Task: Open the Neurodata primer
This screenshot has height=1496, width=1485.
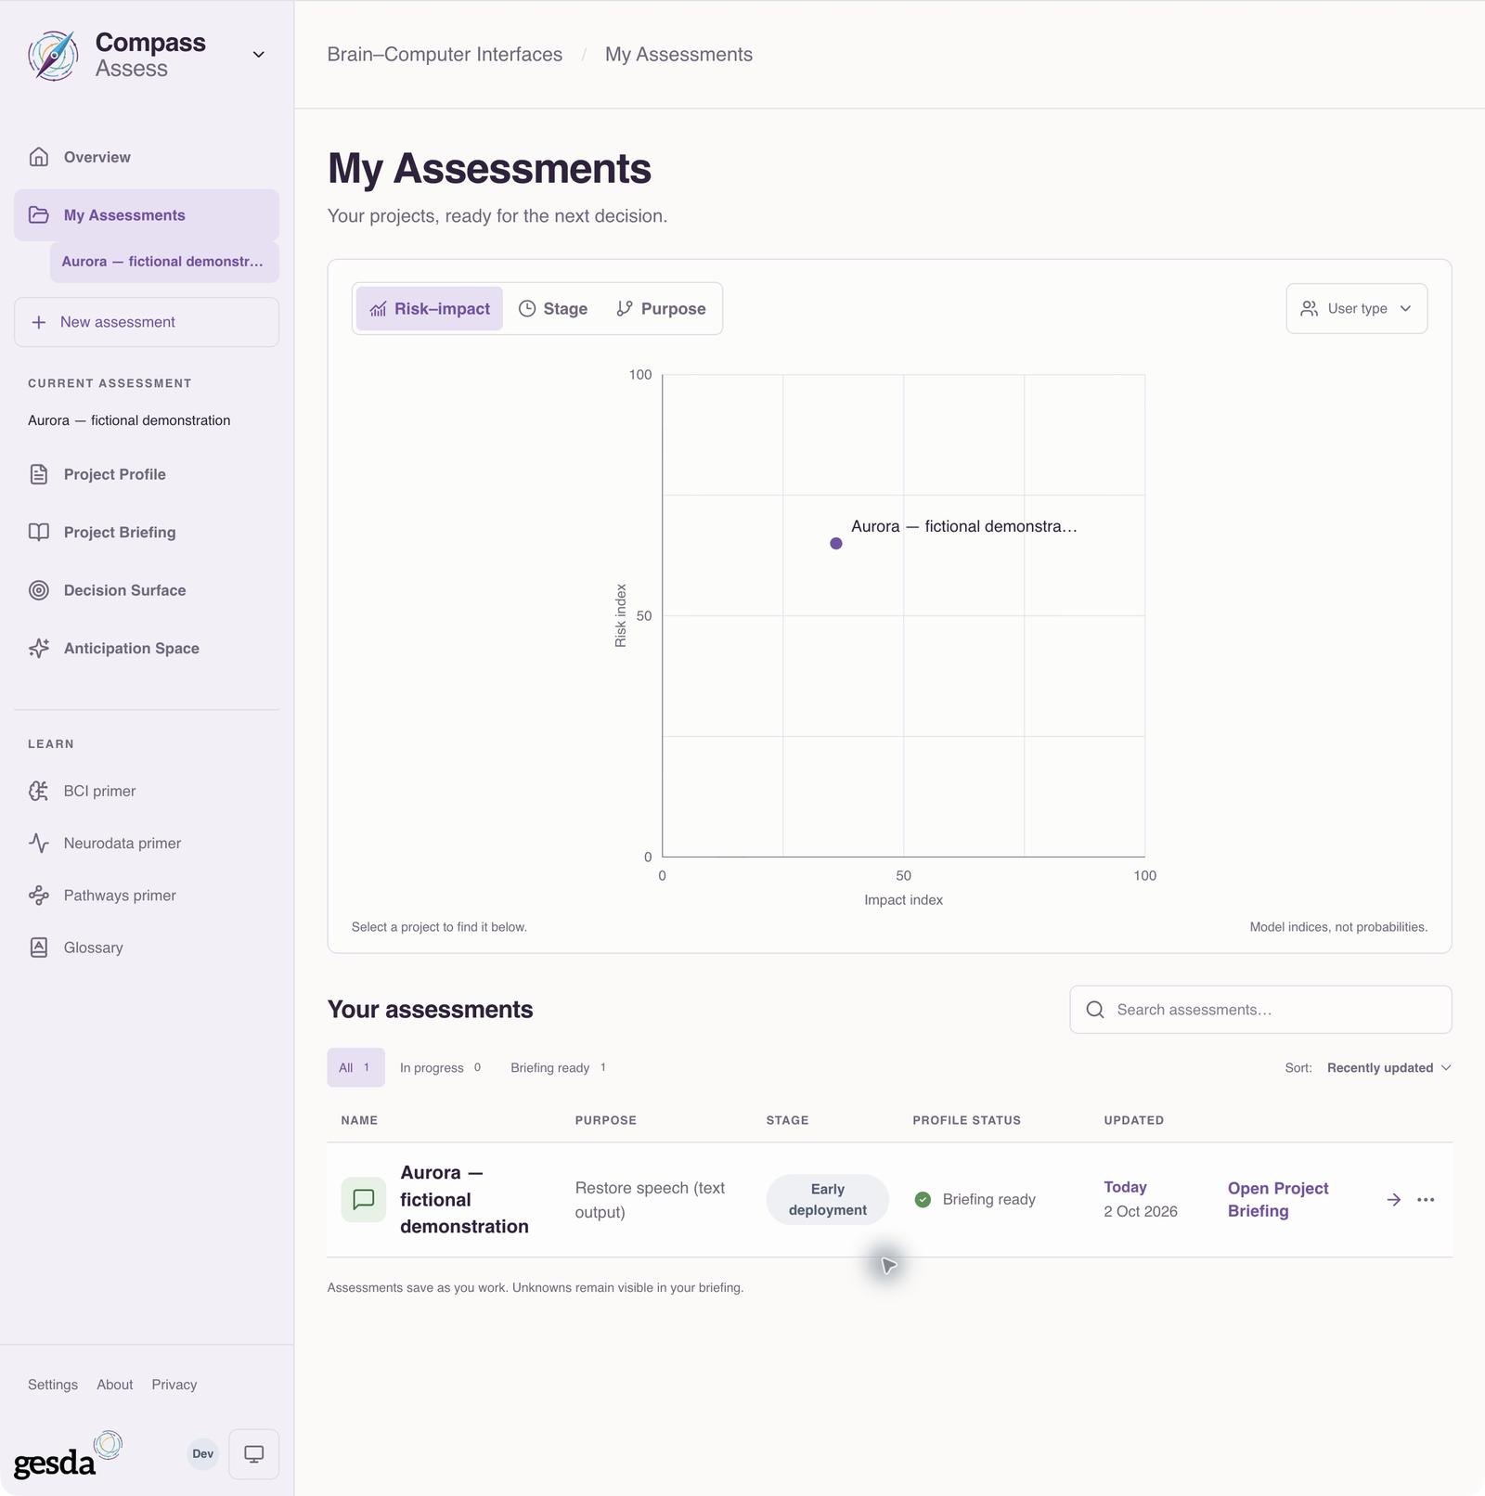Action: click(147, 844)
